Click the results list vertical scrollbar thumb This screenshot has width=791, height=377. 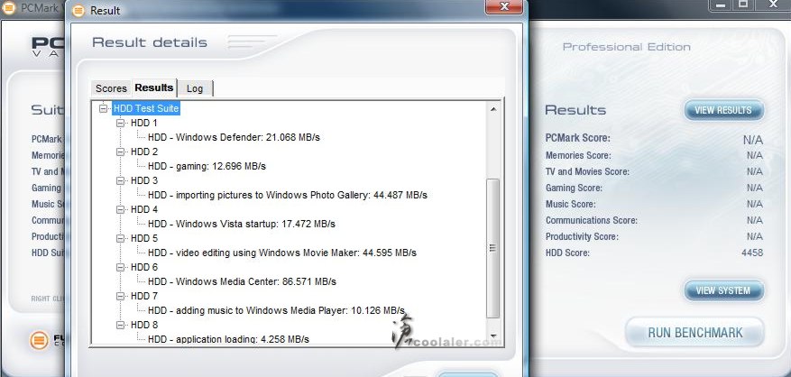pyautogui.click(x=492, y=248)
